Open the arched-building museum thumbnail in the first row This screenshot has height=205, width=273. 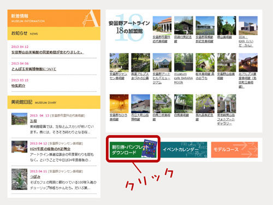[162, 26]
